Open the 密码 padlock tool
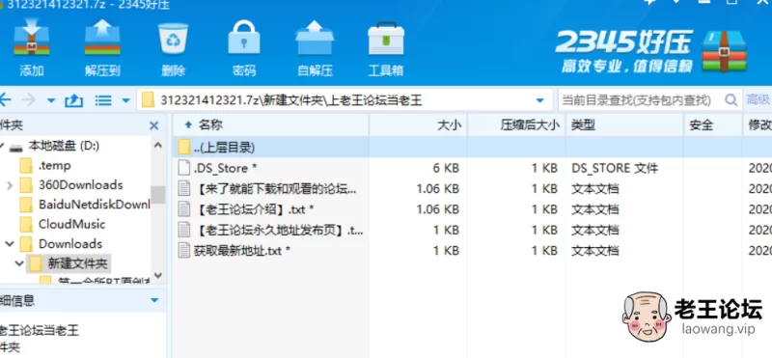The image size is (772, 358). tap(244, 38)
